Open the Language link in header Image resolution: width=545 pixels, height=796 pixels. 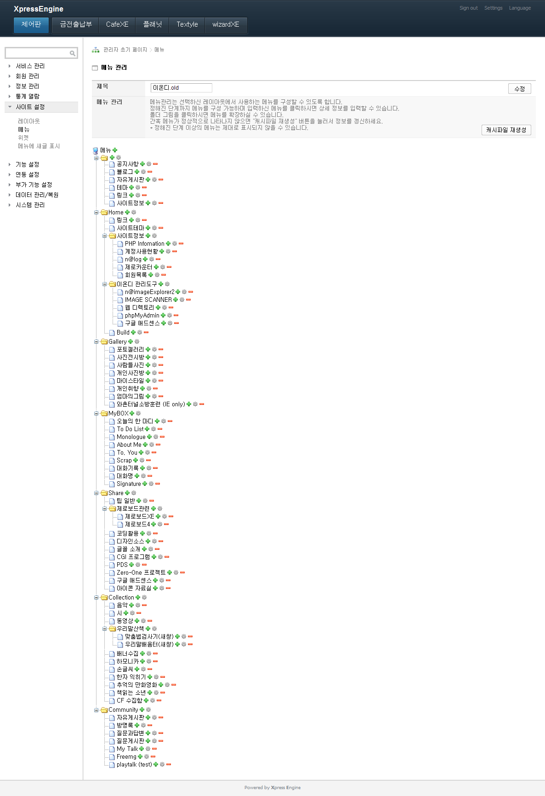tap(520, 8)
